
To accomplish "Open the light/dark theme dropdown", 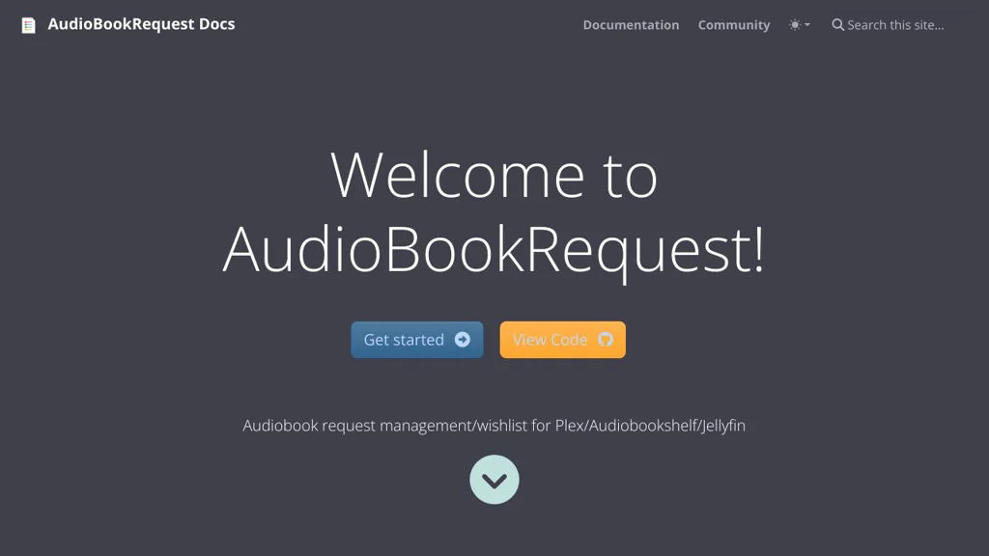I will click(799, 25).
